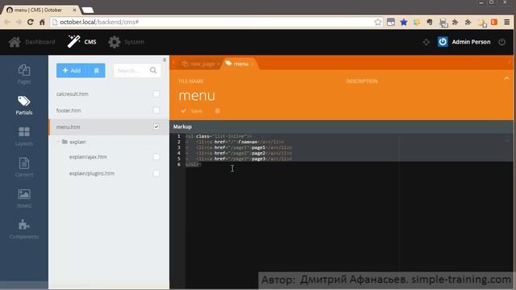Select the Markup tab

click(x=182, y=126)
